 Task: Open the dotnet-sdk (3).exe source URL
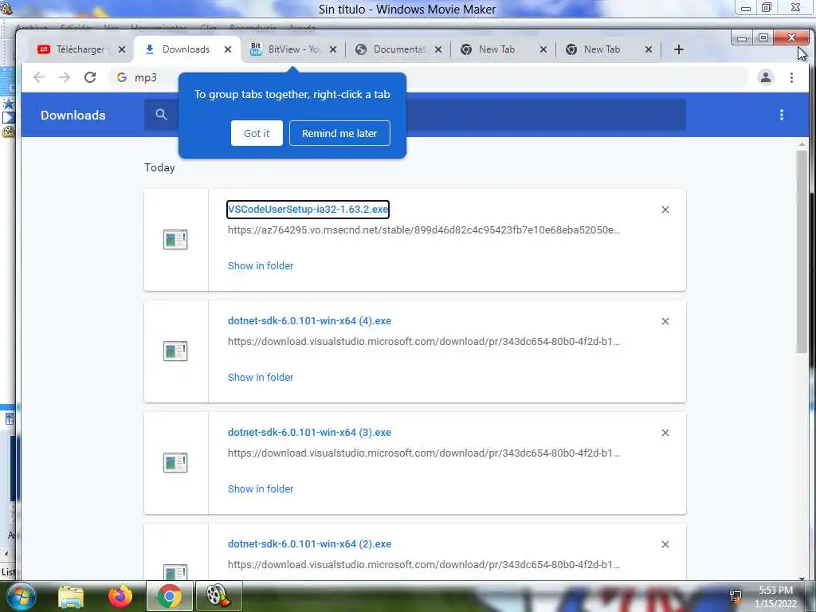pyautogui.click(x=424, y=453)
